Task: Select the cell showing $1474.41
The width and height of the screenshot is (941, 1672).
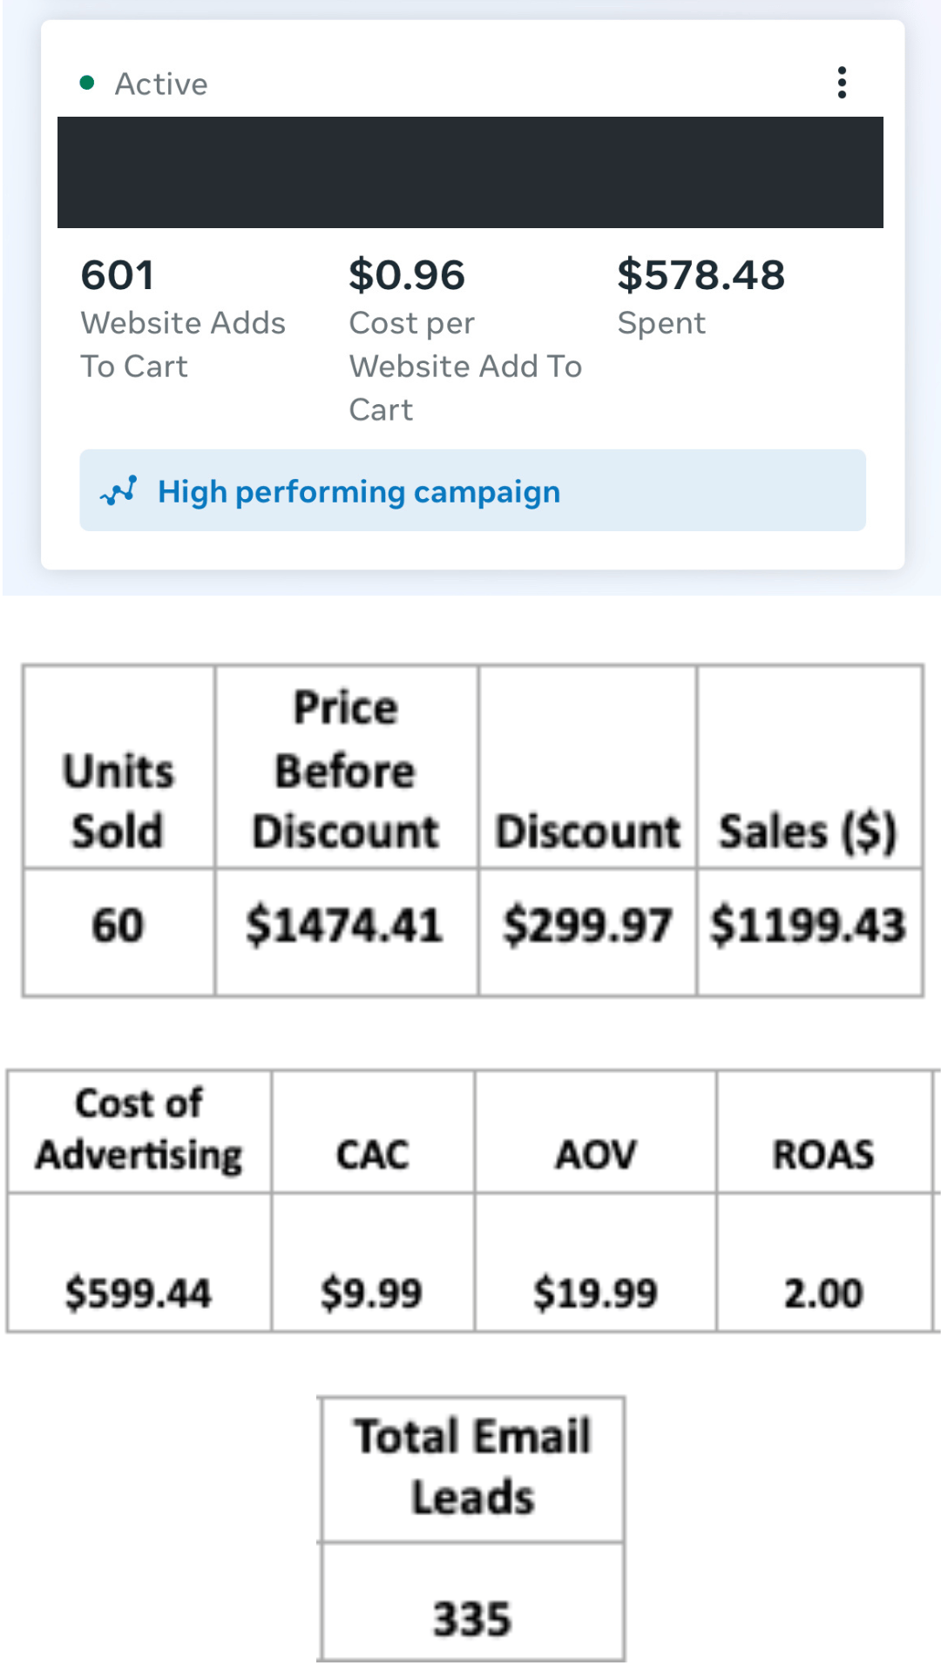Action: pyautogui.click(x=345, y=926)
